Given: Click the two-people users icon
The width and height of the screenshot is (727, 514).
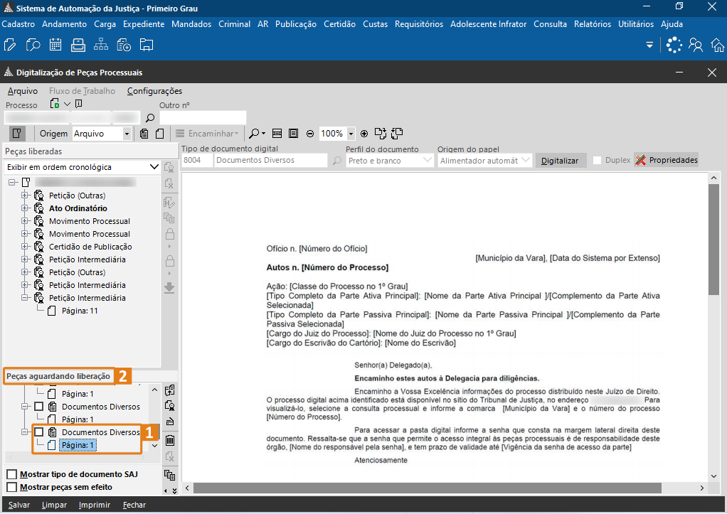Looking at the screenshot, I should [x=696, y=45].
